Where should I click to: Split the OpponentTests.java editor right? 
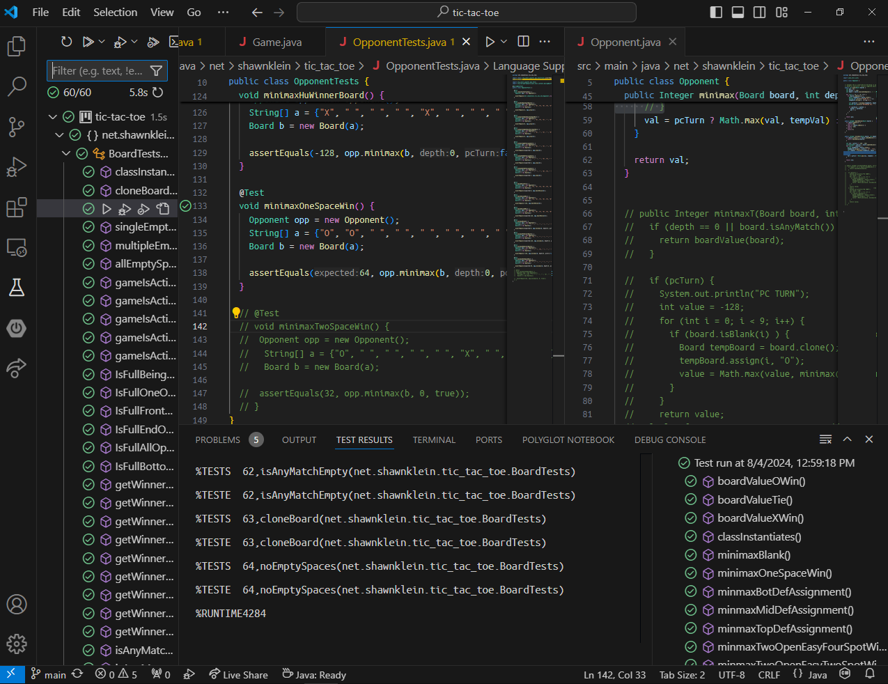point(524,42)
